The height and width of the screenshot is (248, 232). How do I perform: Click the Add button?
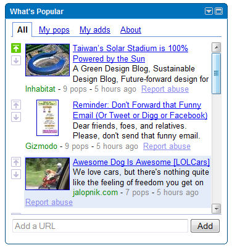point(205,226)
